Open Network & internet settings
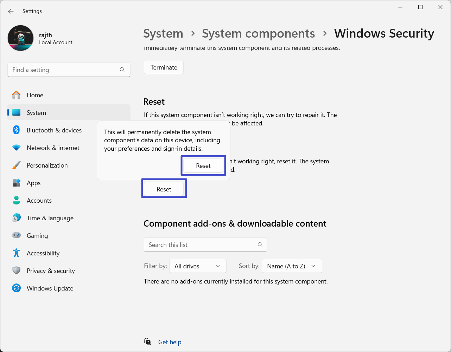Viewport: 451px width, 352px height. click(x=53, y=148)
